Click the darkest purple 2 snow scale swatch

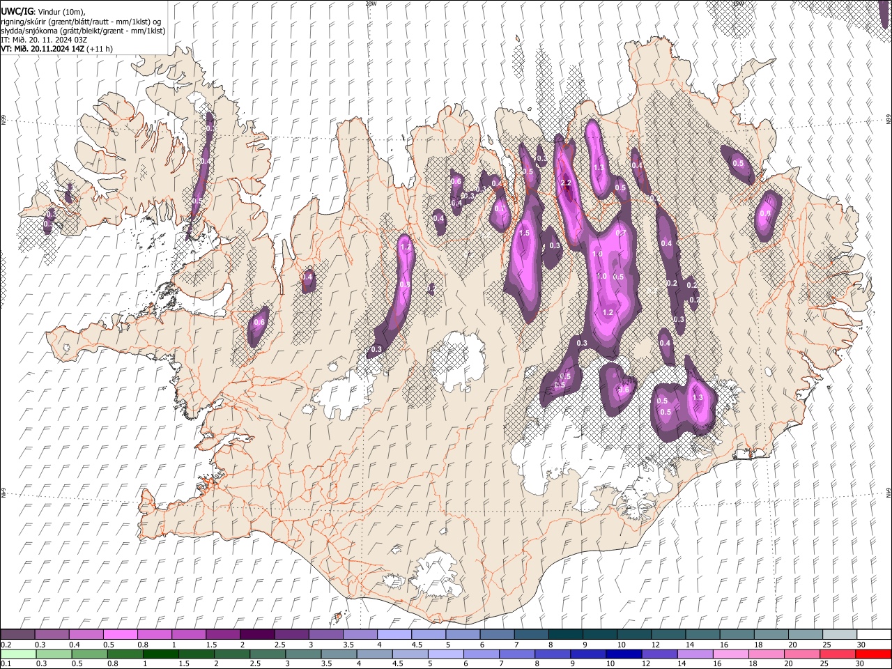pos(258,635)
